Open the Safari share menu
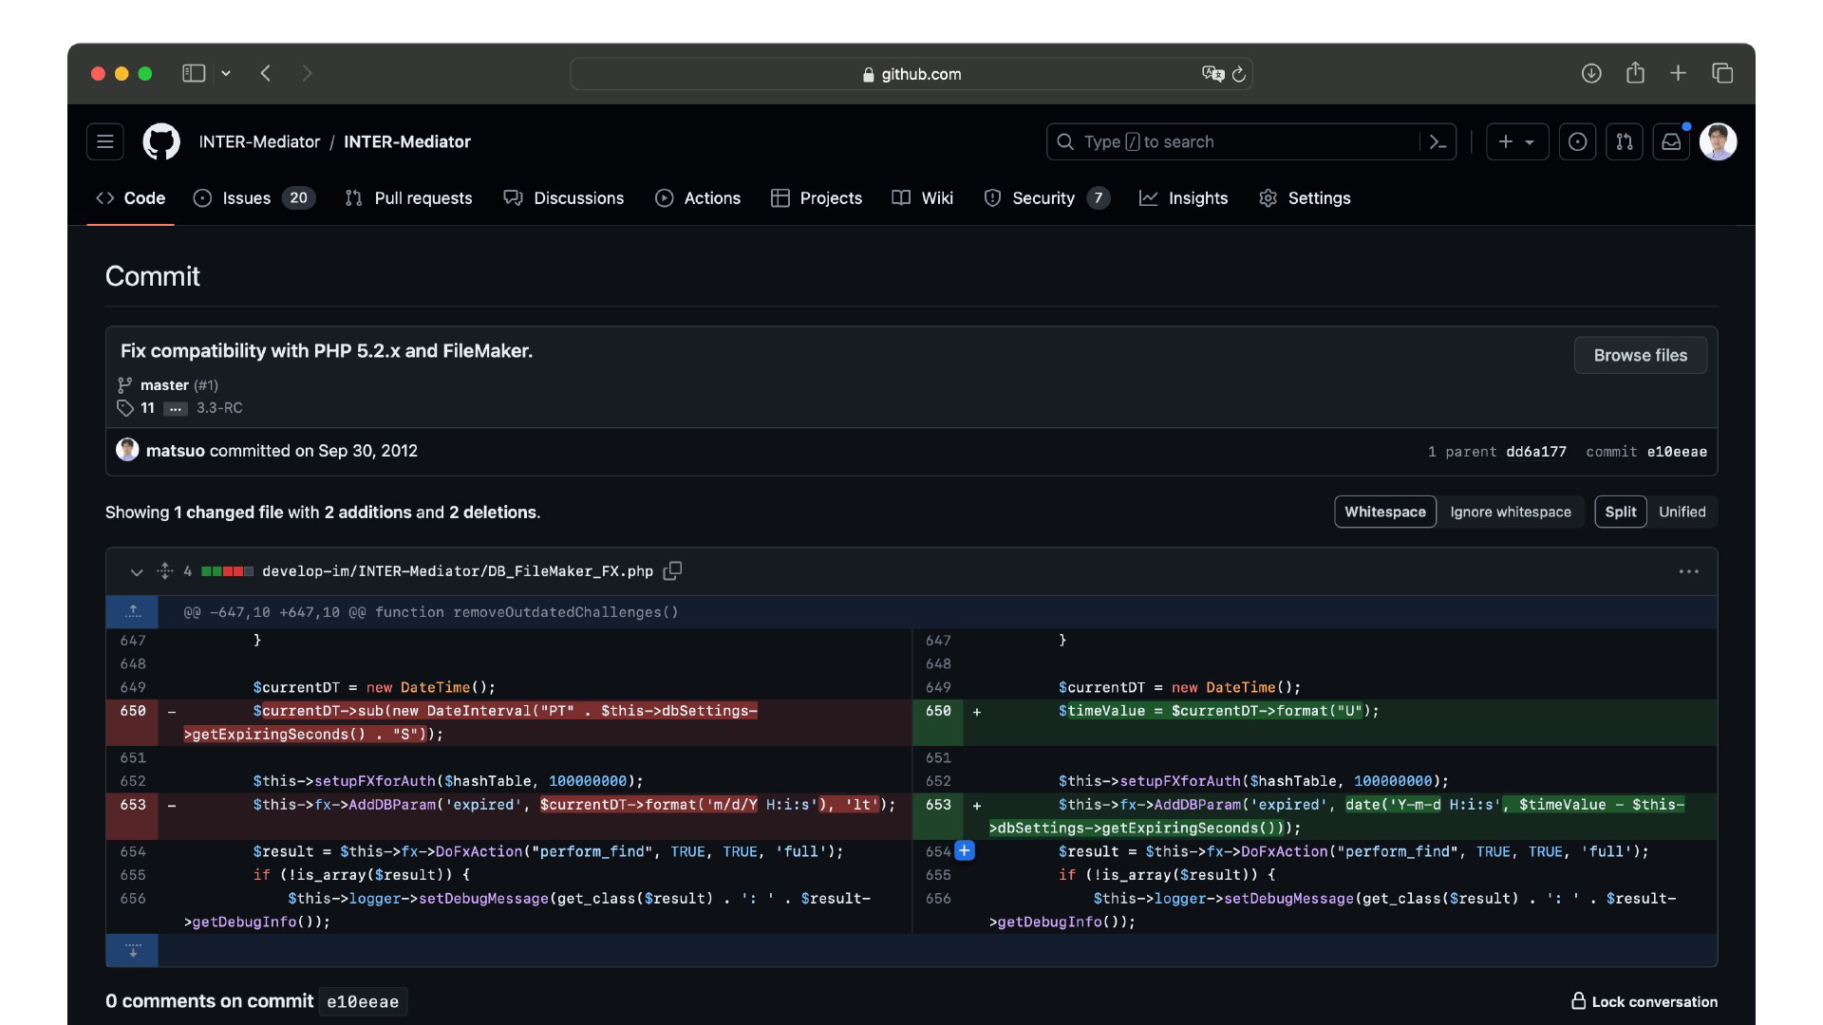 tap(1635, 73)
